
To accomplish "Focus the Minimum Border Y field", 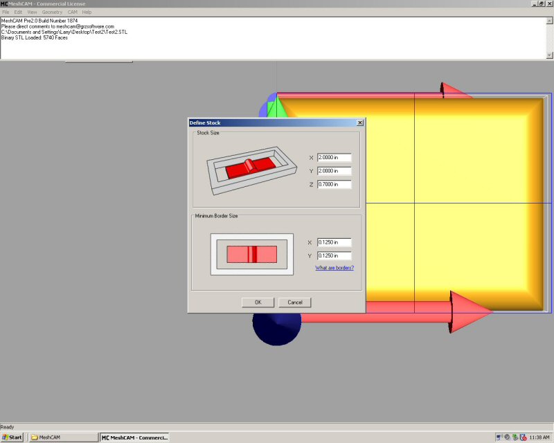I will pos(334,256).
